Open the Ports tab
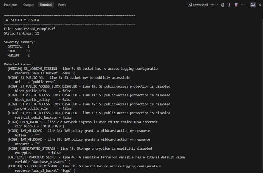Image resolution: width=263 pixels, height=173 pixels. click(x=62, y=5)
